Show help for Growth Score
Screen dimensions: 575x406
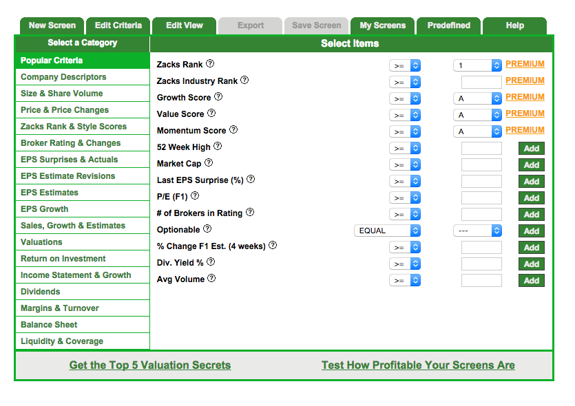(x=218, y=97)
